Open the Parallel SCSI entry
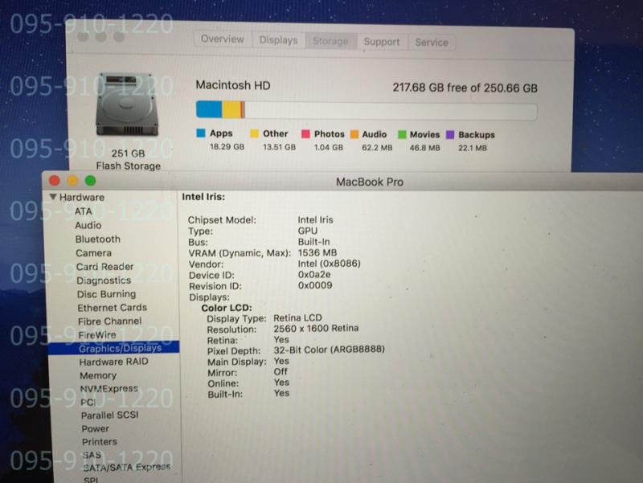The width and height of the screenshot is (643, 483). (x=110, y=415)
